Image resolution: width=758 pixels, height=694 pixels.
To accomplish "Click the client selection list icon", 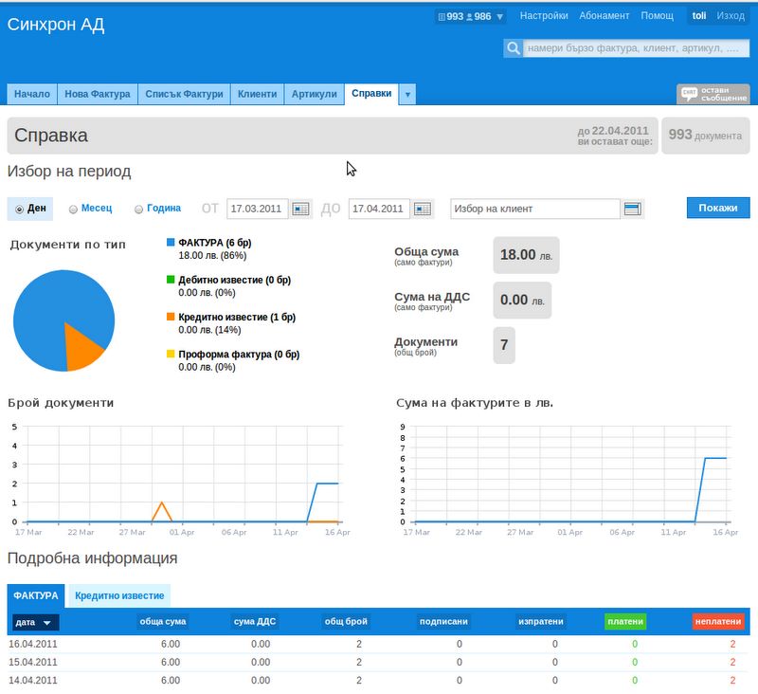I will point(632,209).
